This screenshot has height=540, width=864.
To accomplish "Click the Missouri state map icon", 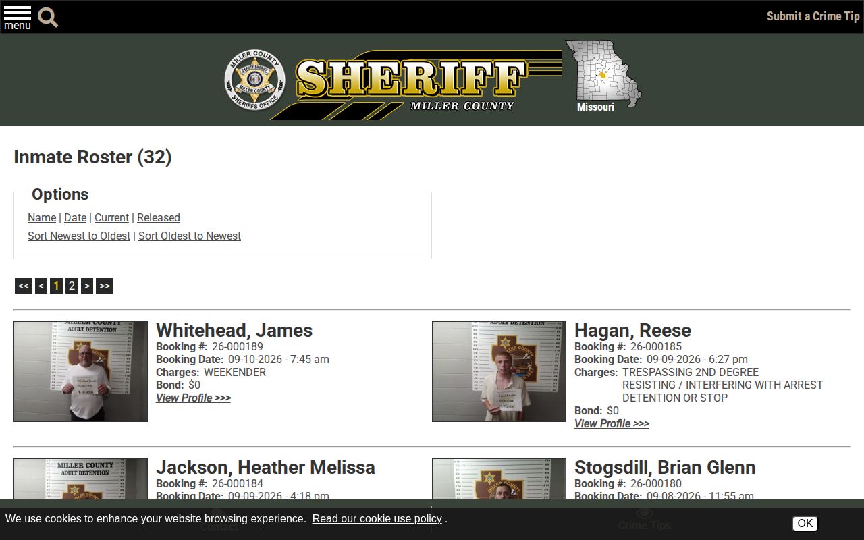I will [x=603, y=75].
